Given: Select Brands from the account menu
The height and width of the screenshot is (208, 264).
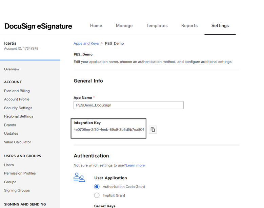Looking at the screenshot, I should (10, 125).
